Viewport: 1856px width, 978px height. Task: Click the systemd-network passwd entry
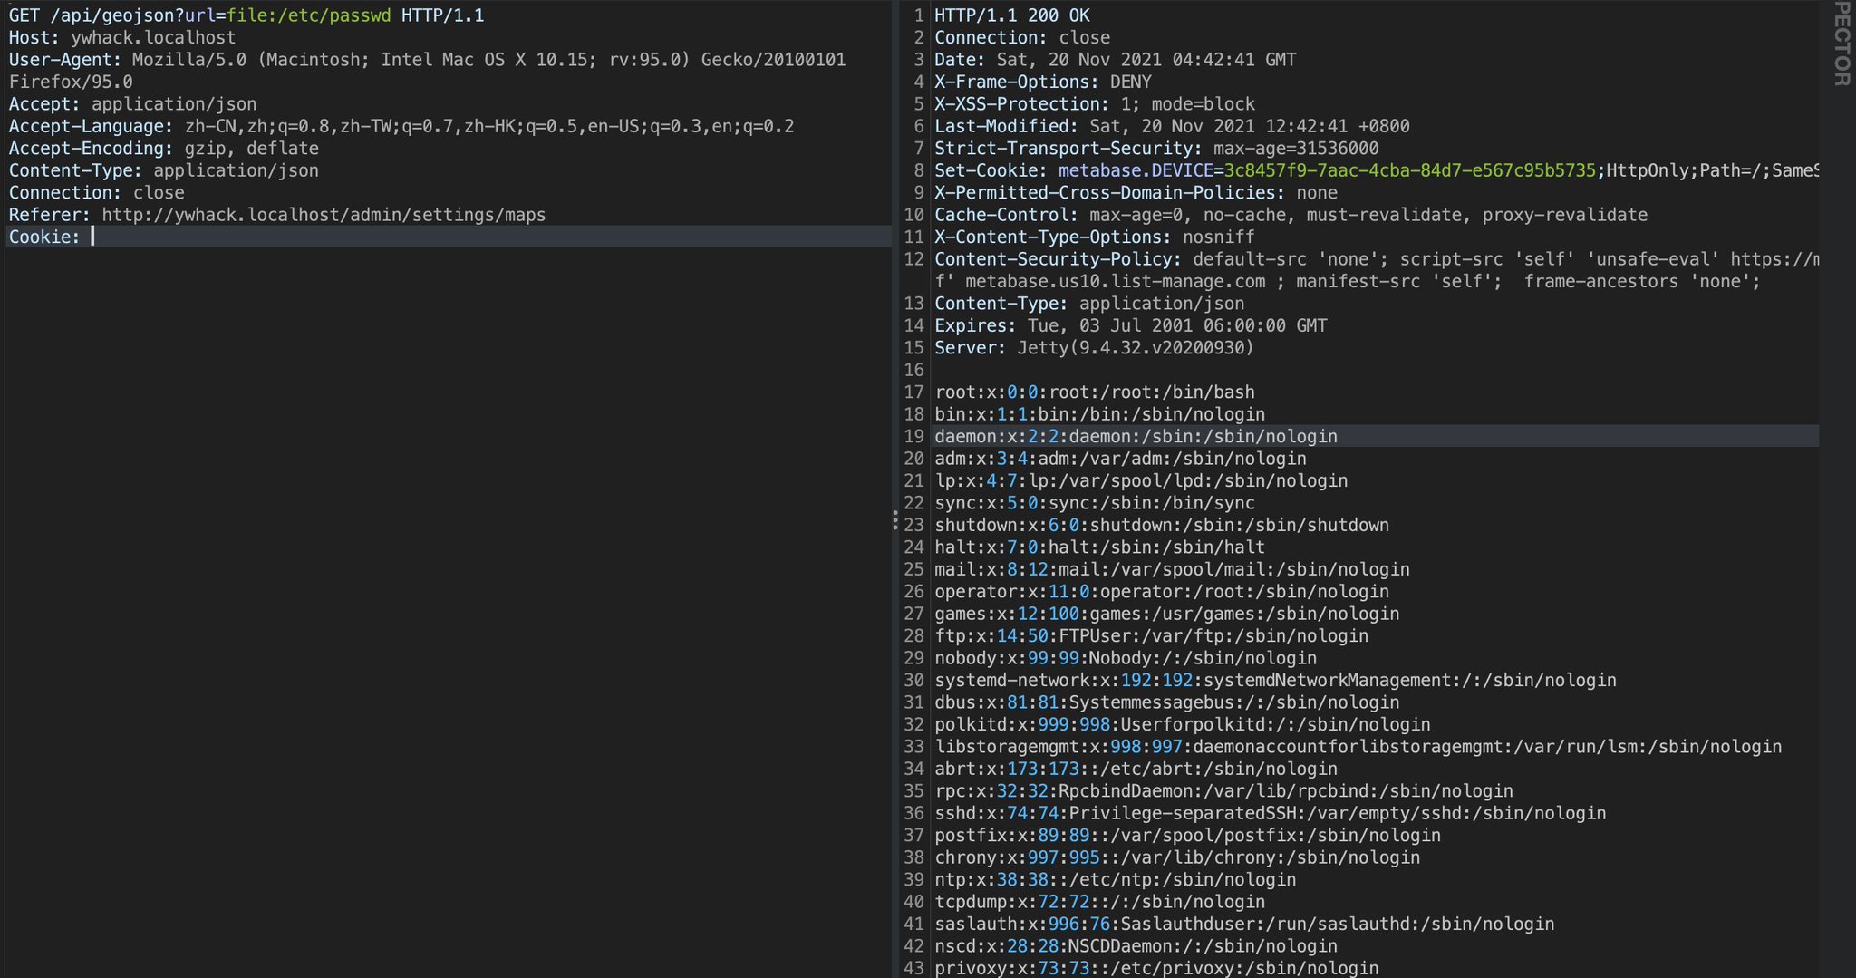1275,681
